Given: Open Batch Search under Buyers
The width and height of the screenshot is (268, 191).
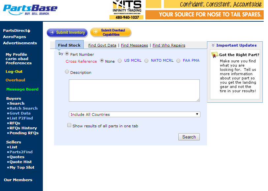Looking at the screenshot, I should point(23,108).
